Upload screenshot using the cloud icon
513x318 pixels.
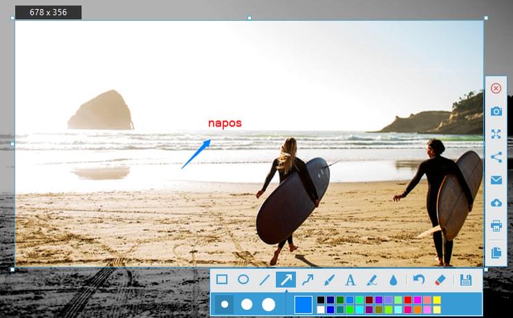coord(496,203)
